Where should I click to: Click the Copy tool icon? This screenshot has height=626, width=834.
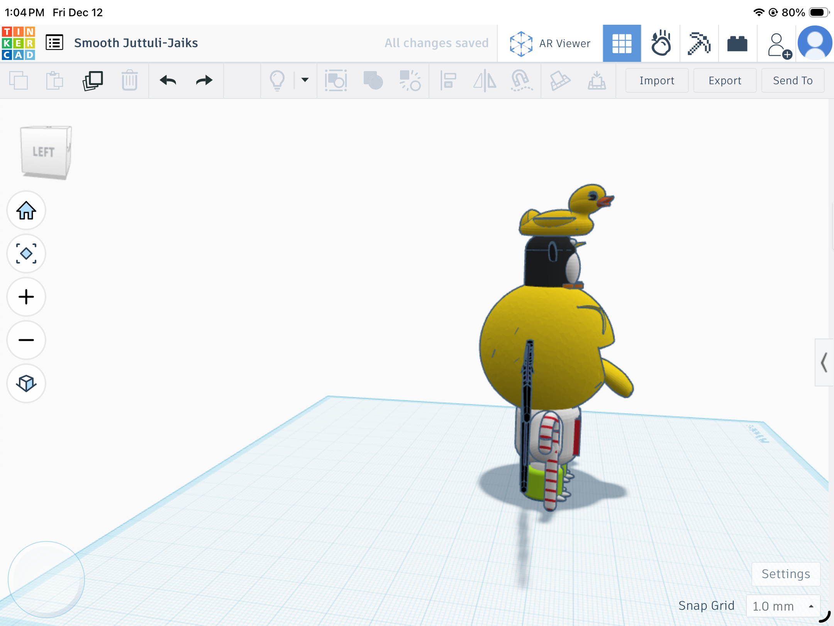click(19, 80)
